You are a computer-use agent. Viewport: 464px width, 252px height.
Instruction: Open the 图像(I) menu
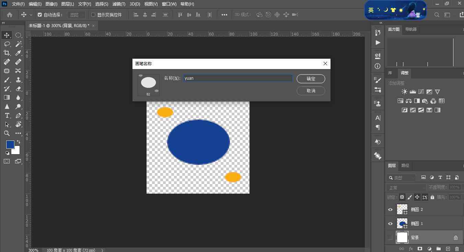point(51,4)
